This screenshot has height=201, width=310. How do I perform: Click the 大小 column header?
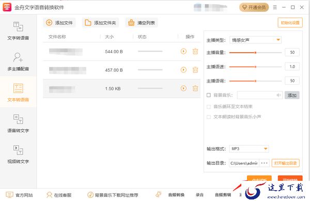(110, 37)
